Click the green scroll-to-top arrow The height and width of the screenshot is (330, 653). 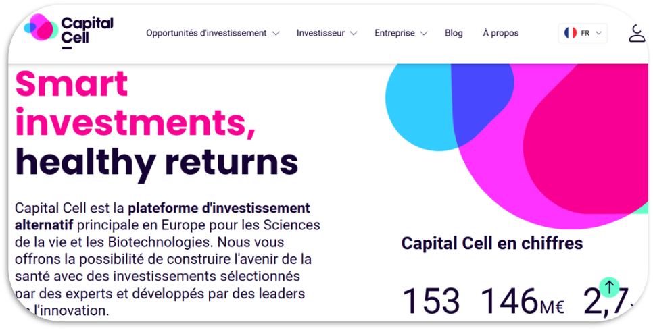pos(609,287)
